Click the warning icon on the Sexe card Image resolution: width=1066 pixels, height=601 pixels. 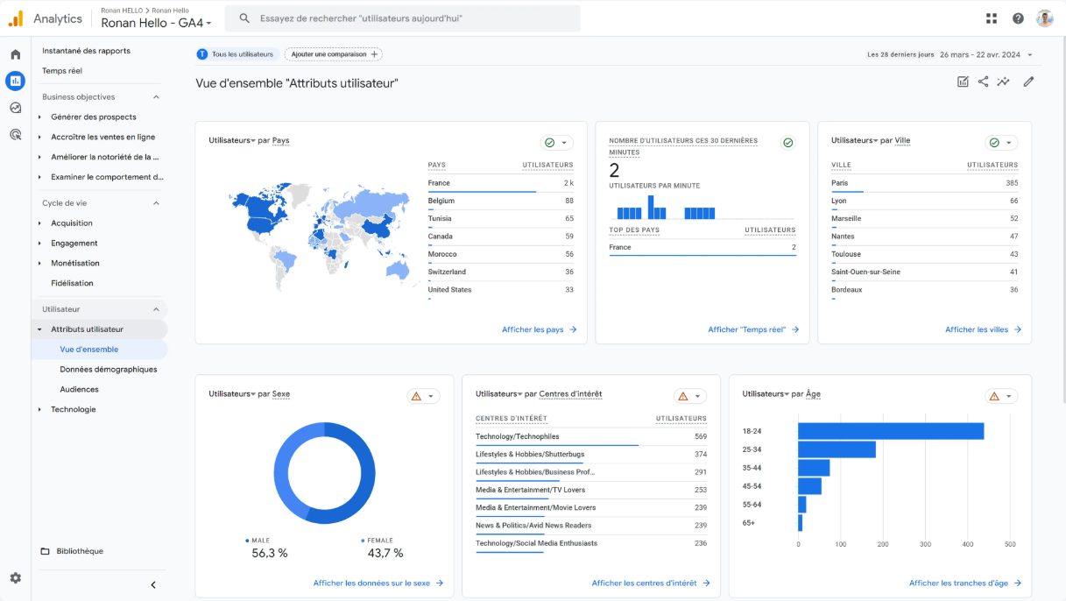[x=416, y=396]
